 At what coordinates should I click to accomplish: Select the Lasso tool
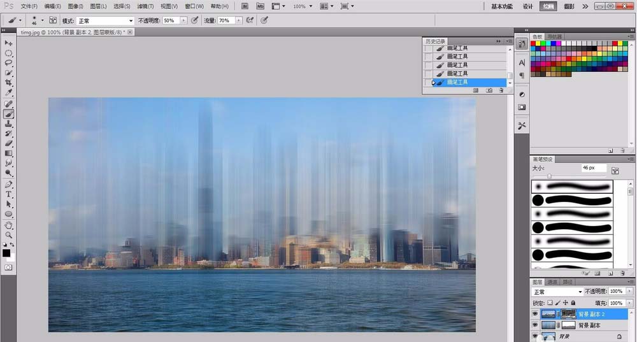click(9, 63)
